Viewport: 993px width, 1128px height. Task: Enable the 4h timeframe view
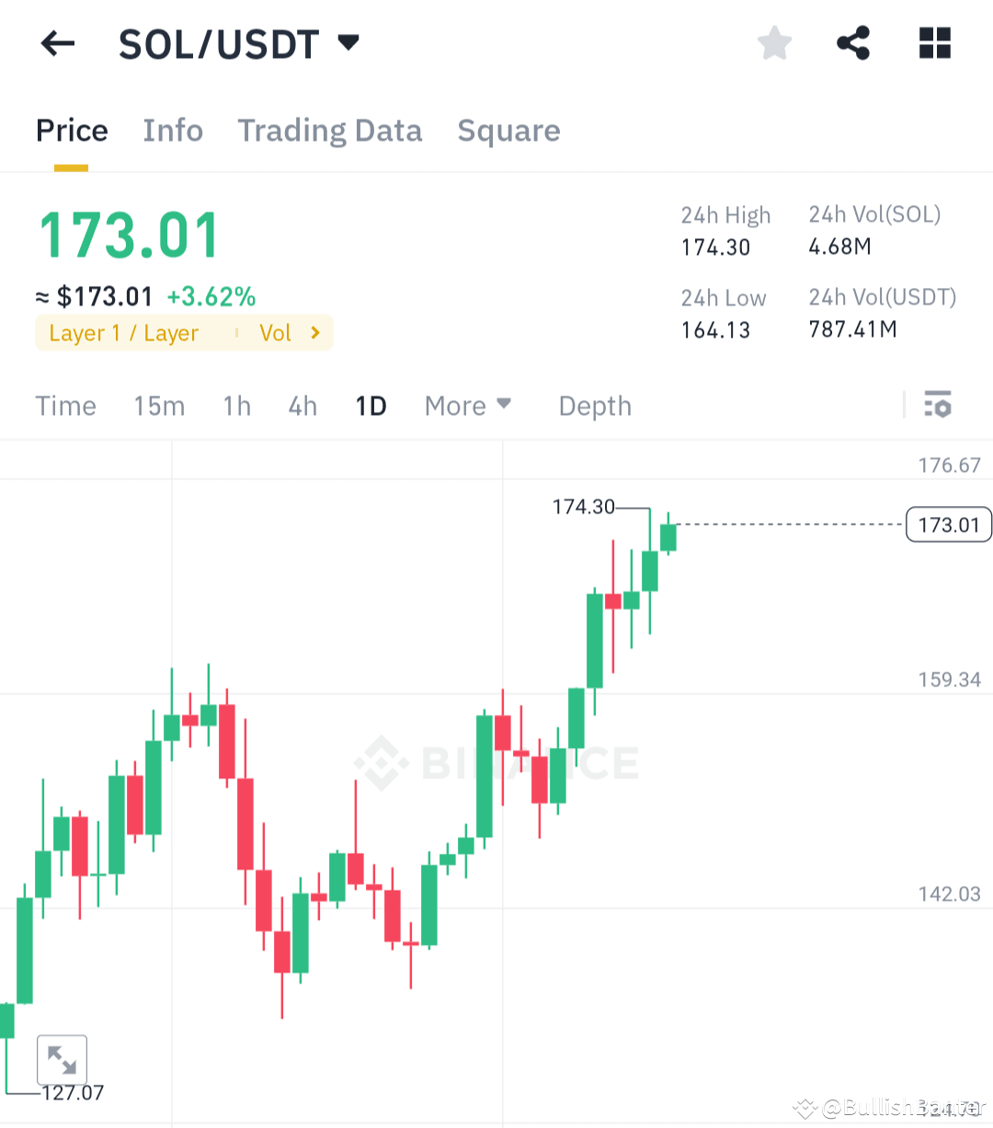coord(302,405)
